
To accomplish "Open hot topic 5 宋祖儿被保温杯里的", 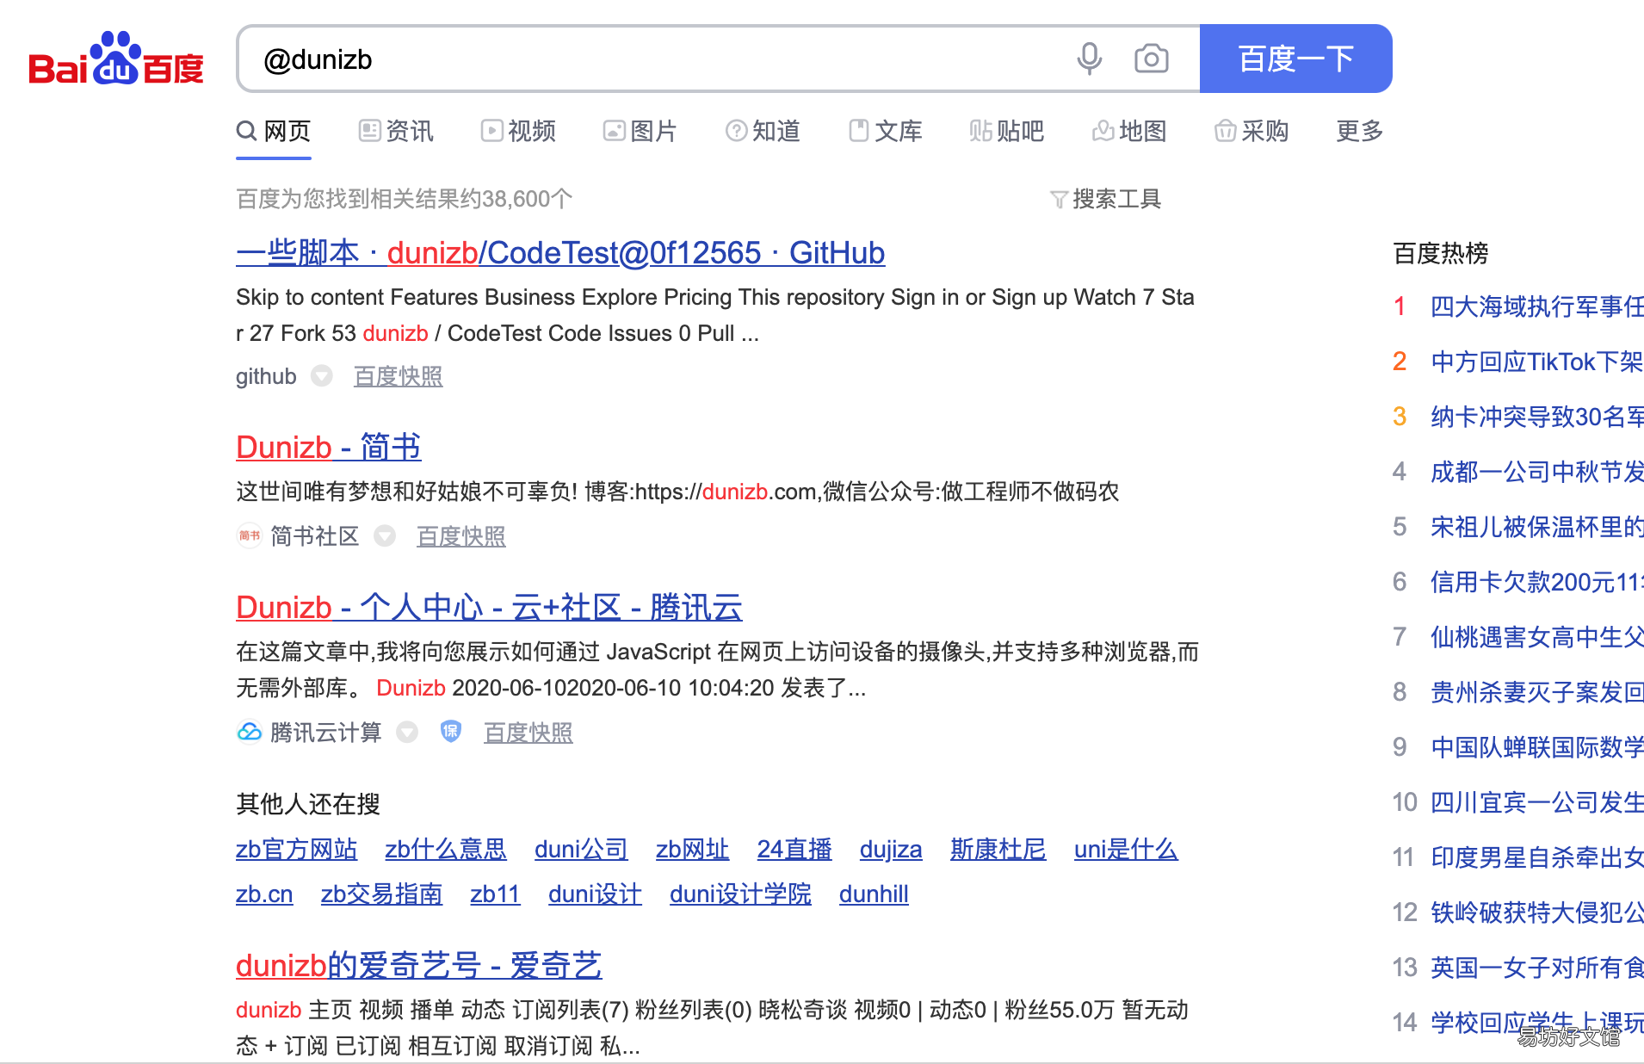I will (x=1537, y=527).
